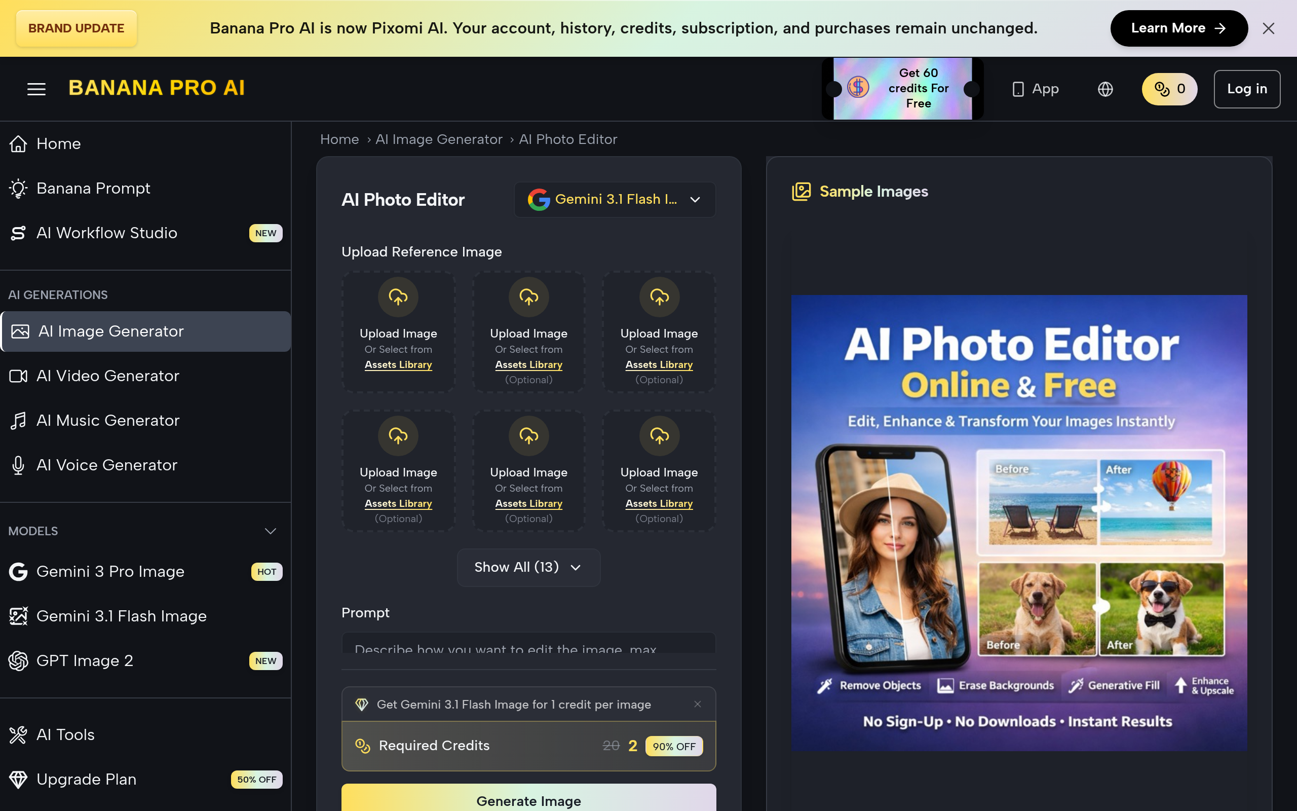Open the hamburger menu icon
The height and width of the screenshot is (811, 1297).
[x=36, y=89]
